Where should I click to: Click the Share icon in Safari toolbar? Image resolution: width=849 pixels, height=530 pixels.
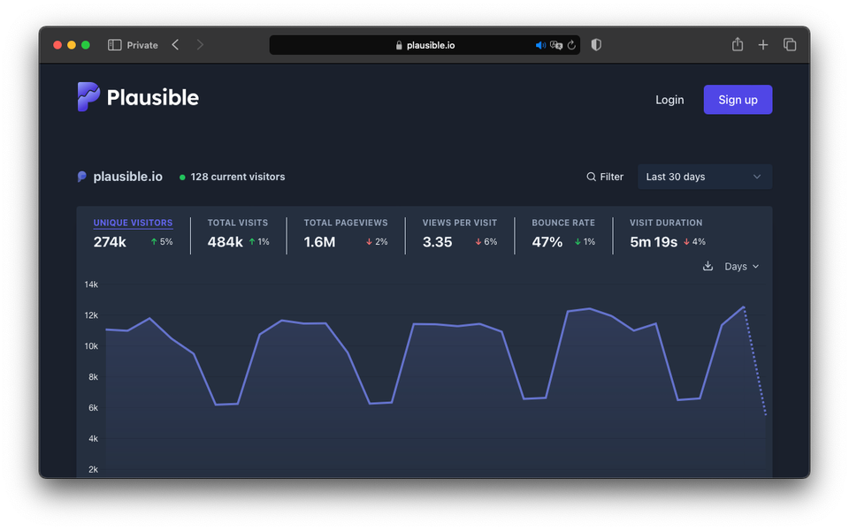[x=738, y=44]
